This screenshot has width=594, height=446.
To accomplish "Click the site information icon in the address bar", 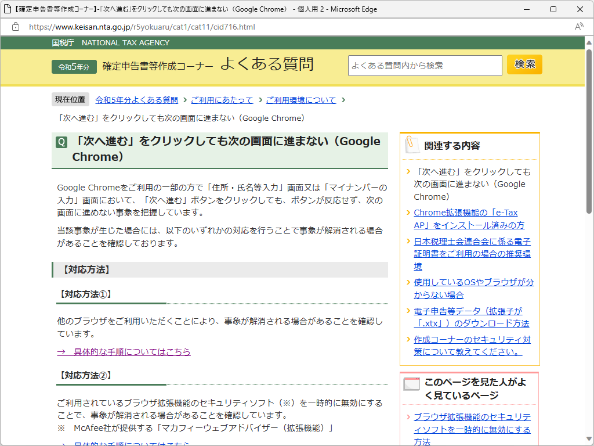I will coord(15,27).
